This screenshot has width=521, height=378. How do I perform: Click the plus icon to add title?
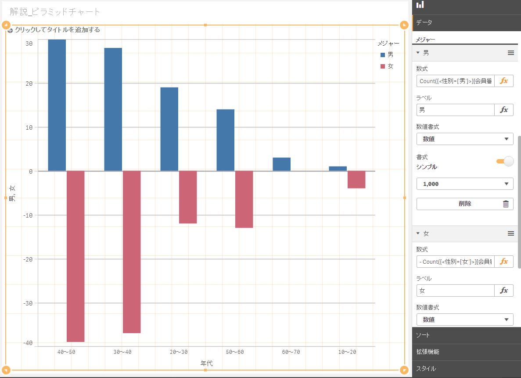tap(10, 30)
